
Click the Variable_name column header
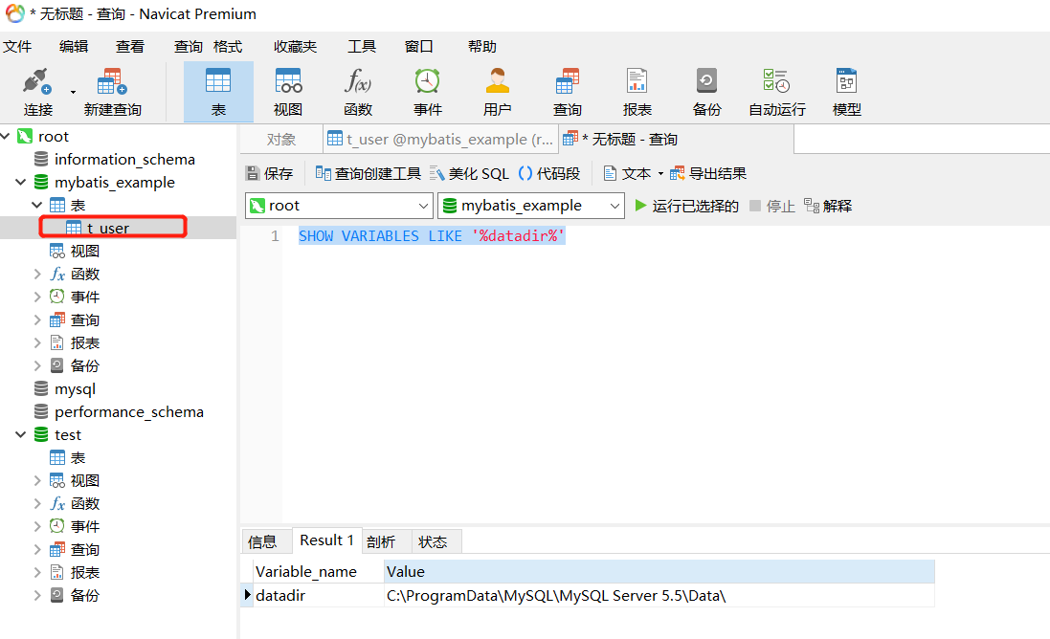click(318, 571)
